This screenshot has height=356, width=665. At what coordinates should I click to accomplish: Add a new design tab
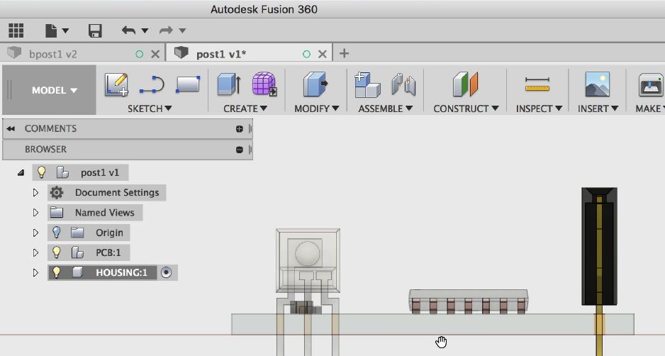tap(344, 53)
